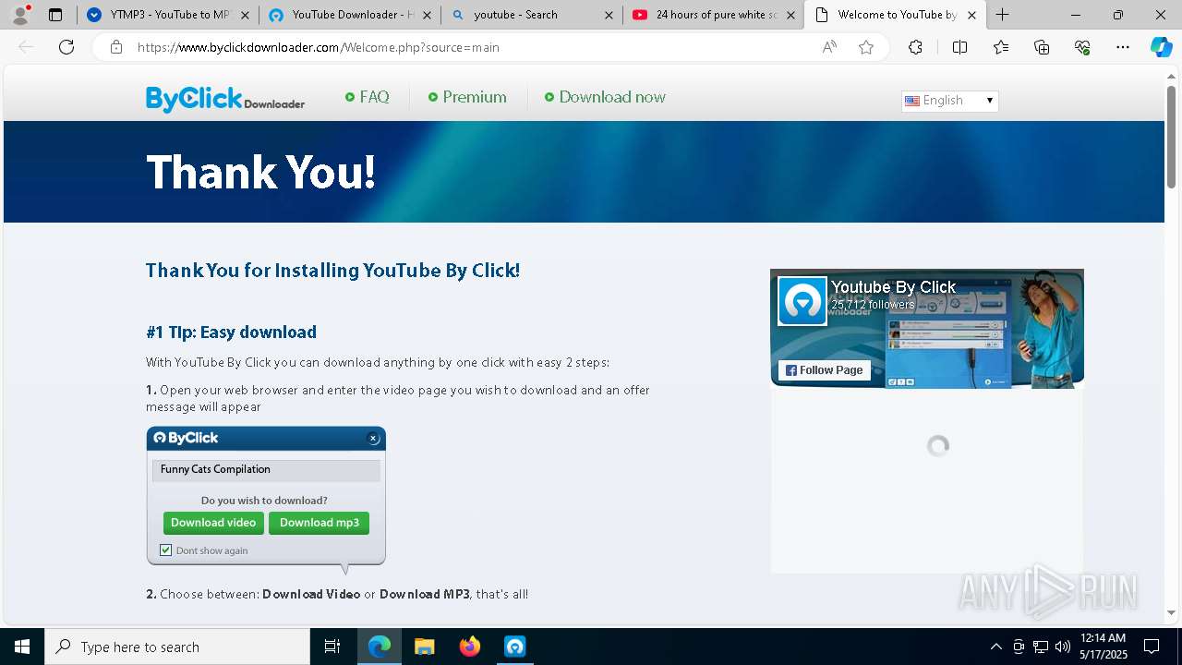Open the Extensions puzzle icon
The height and width of the screenshot is (665, 1182).
pos(915,47)
